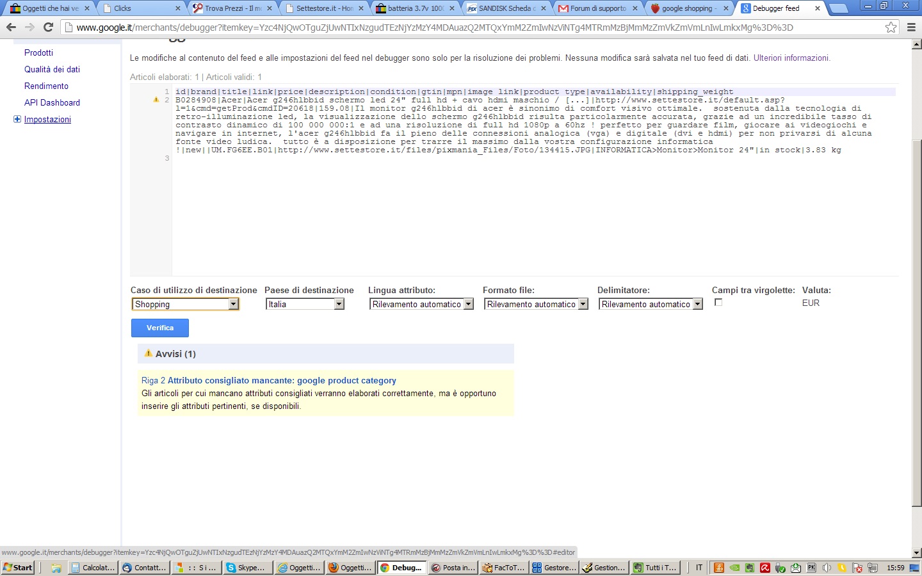Click the warning icon beside line 2
This screenshot has height=576, width=922.
[x=156, y=100]
